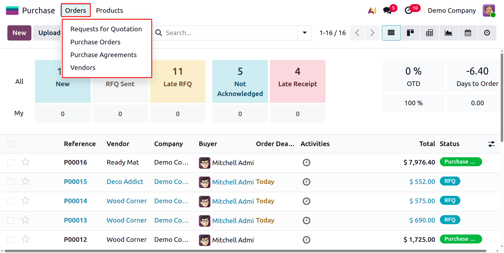Create a new purchase order

coord(19,33)
